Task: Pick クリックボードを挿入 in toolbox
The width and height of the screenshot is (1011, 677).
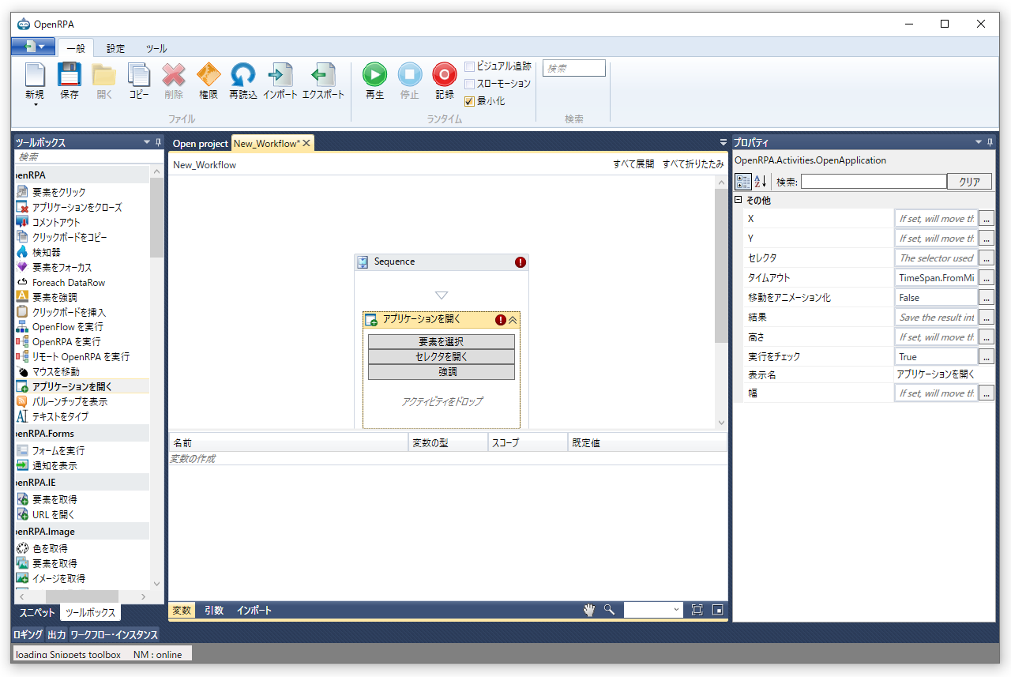Action: click(69, 312)
